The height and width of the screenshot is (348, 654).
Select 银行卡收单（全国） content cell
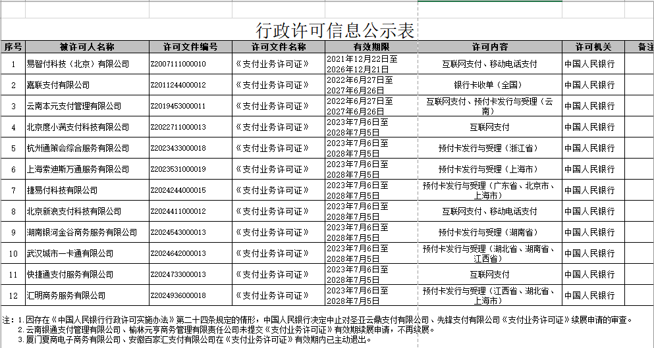pos(489,85)
